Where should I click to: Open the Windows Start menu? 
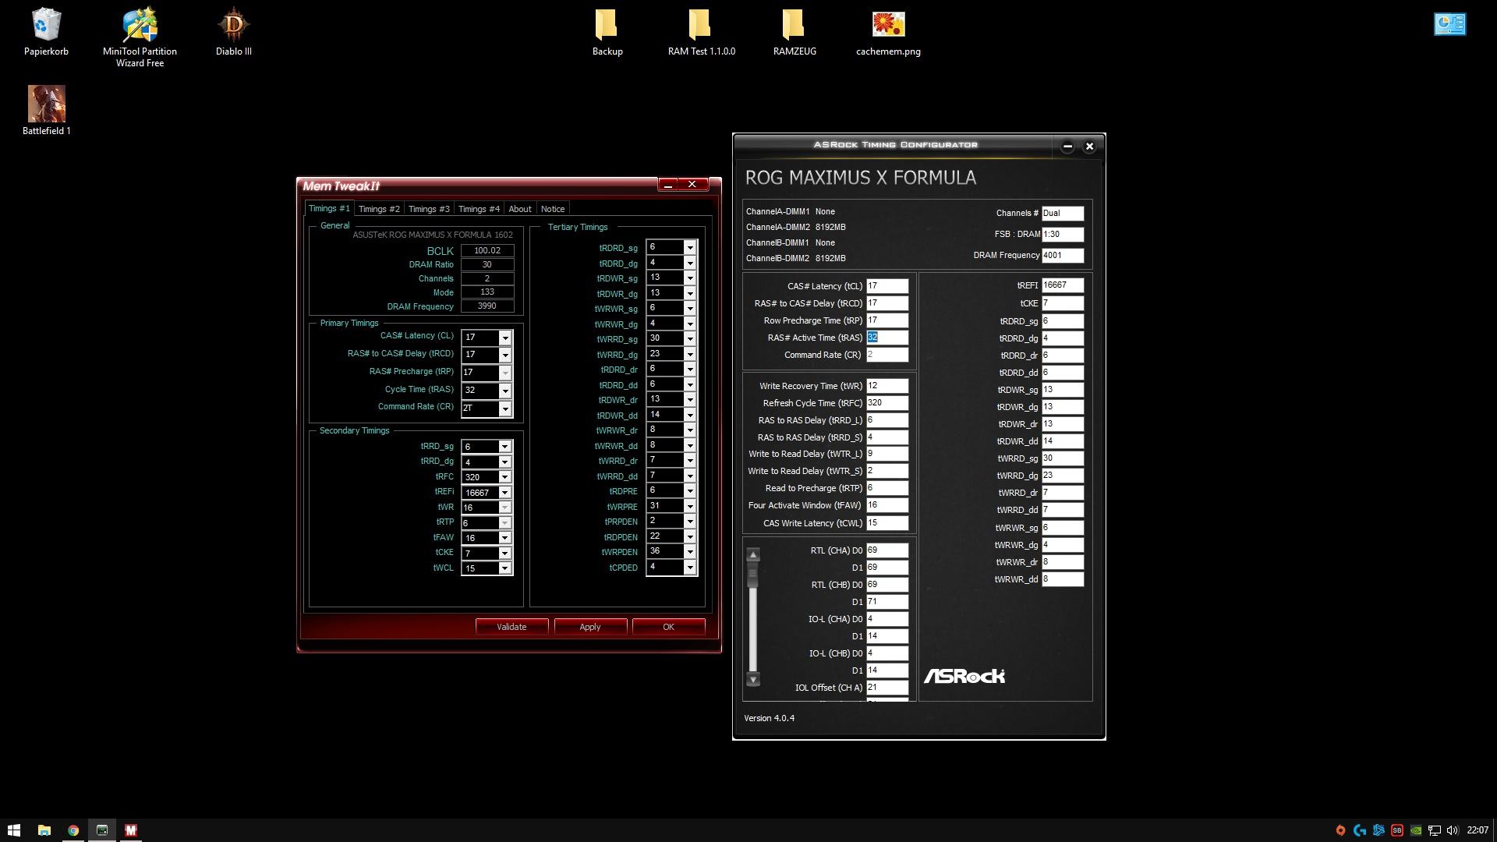pyautogui.click(x=13, y=830)
